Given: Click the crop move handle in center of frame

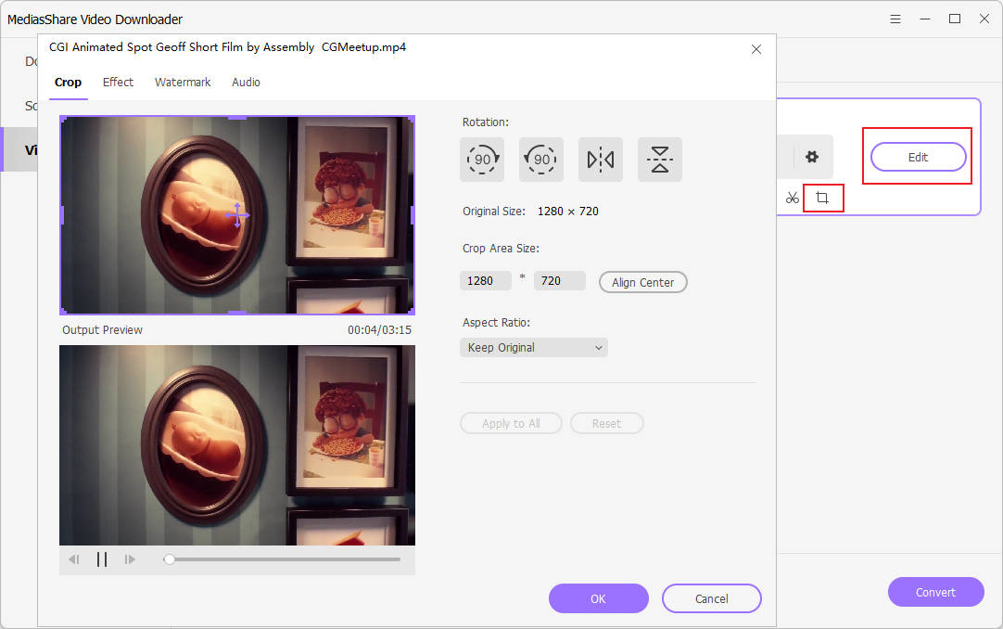Looking at the screenshot, I should tap(237, 215).
